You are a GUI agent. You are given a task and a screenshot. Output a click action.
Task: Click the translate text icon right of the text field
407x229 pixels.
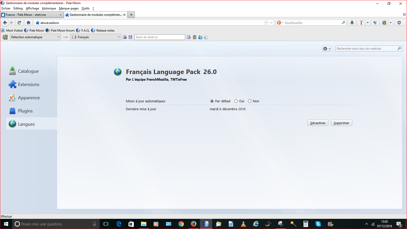click(x=189, y=37)
